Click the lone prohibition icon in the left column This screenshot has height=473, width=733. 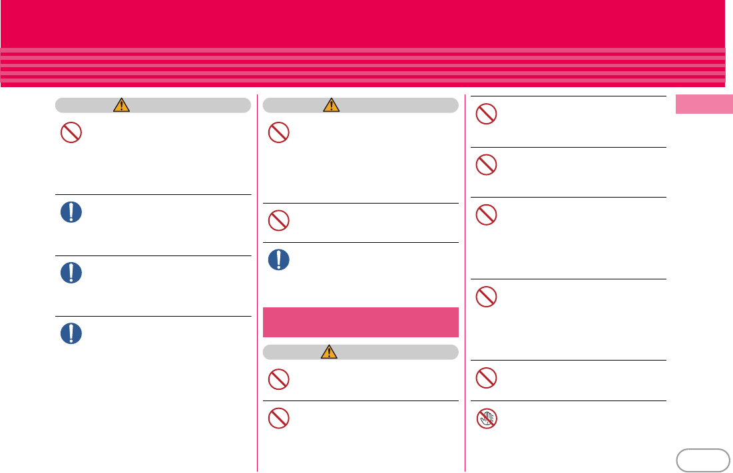click(71, 132)
